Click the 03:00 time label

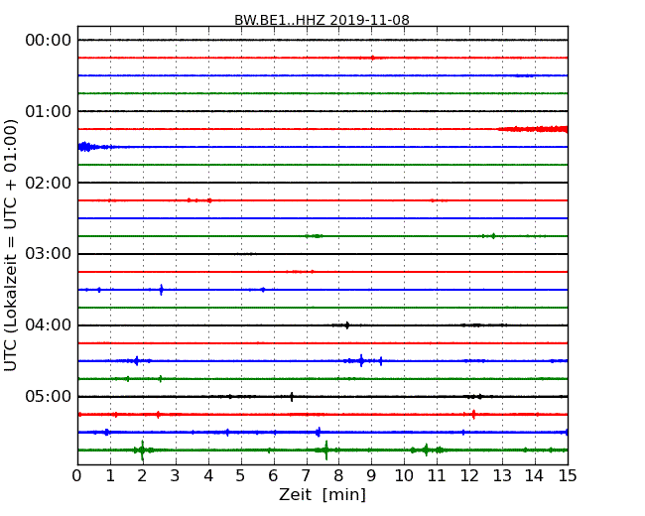point(49,254)
